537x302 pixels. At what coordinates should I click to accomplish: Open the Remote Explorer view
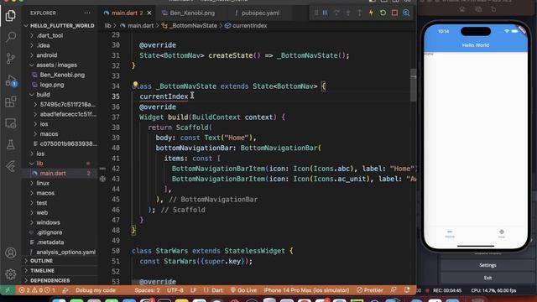pos(11,123)
